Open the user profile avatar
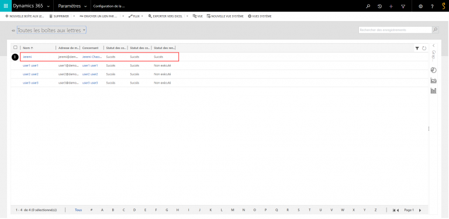The height and width of the screenshot is (219, 449). (x=444, y=6)
